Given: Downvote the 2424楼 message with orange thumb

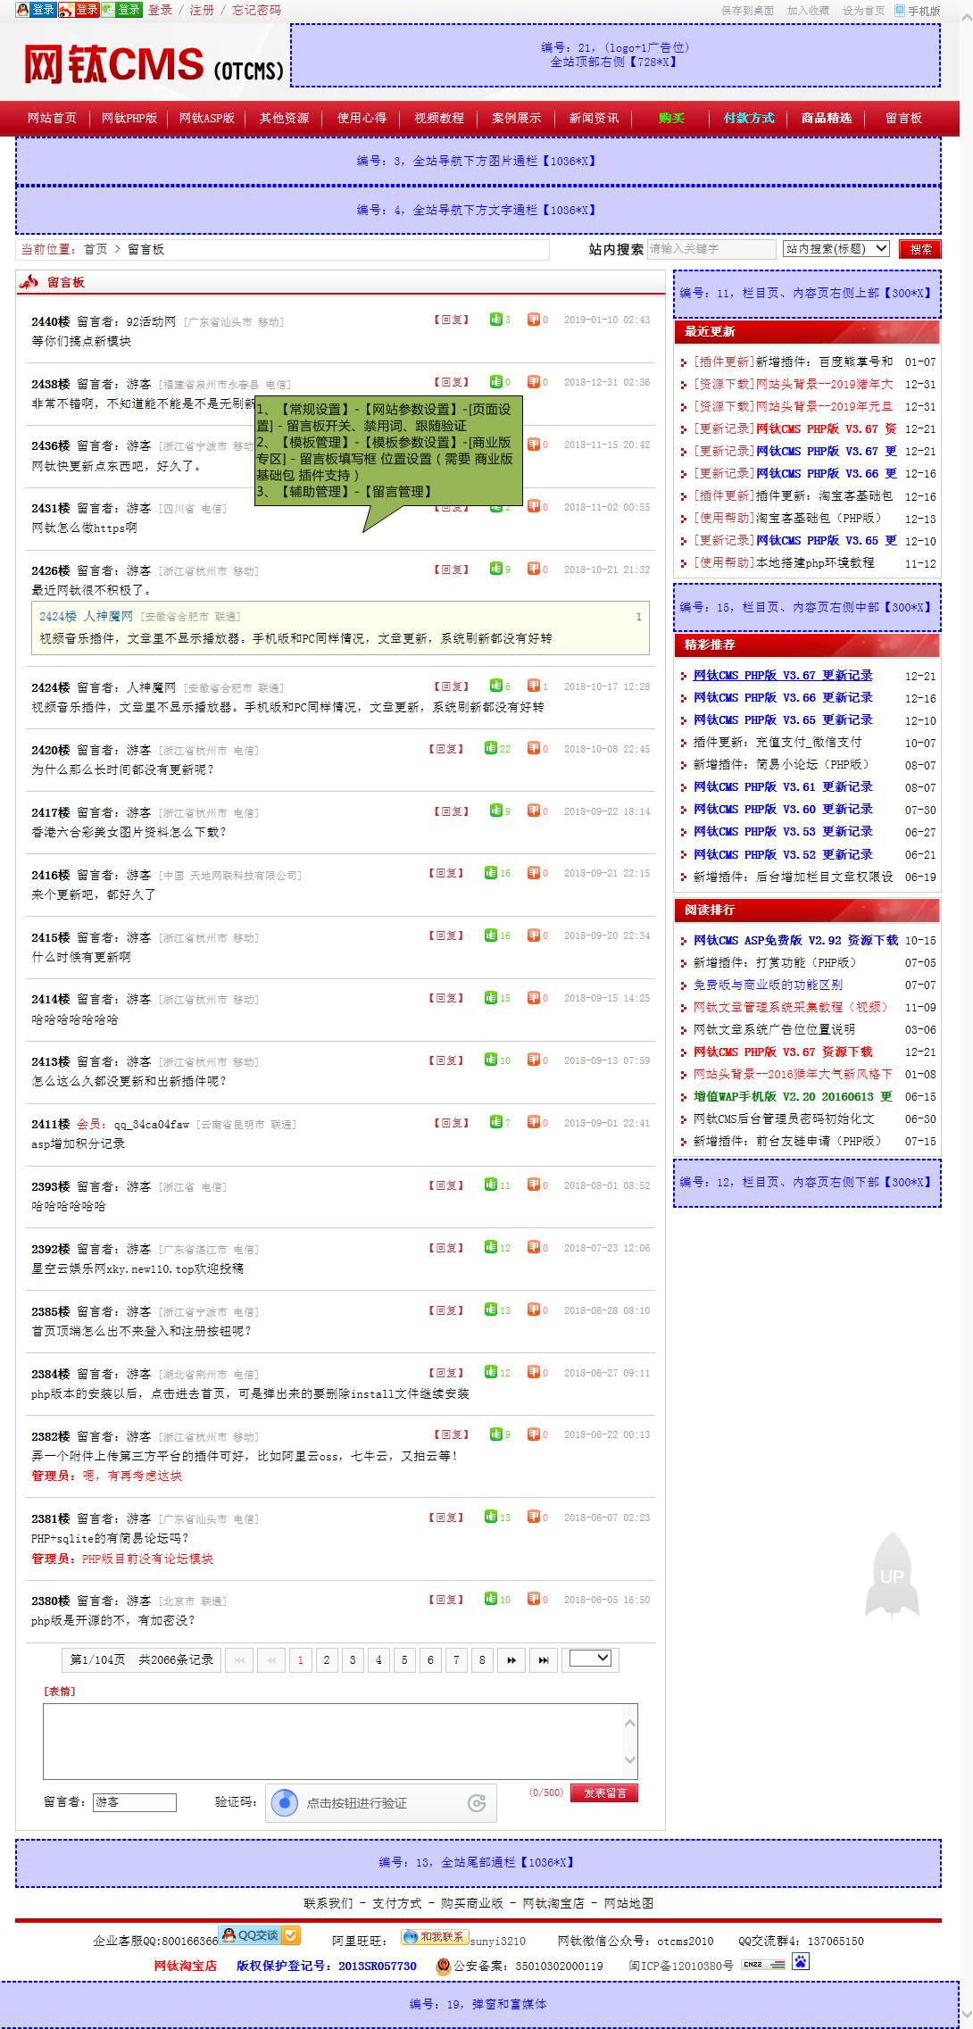Looking at the screenshot, I should pos(533,686).
